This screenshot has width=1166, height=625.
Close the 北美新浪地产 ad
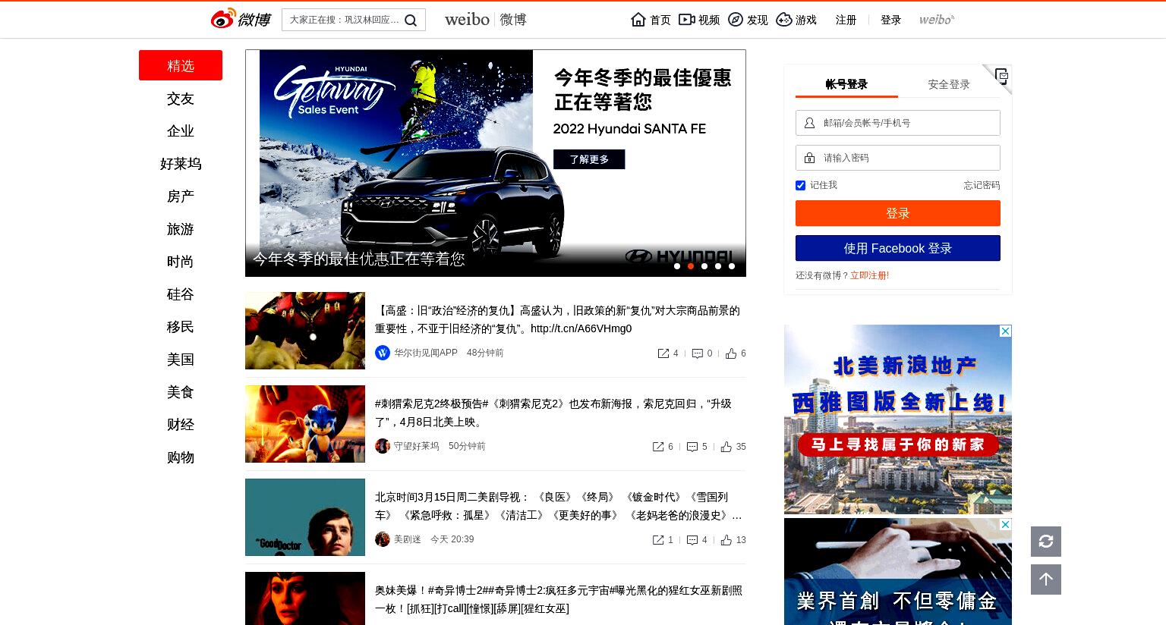pyautogui.click(x=1005, y=331)
